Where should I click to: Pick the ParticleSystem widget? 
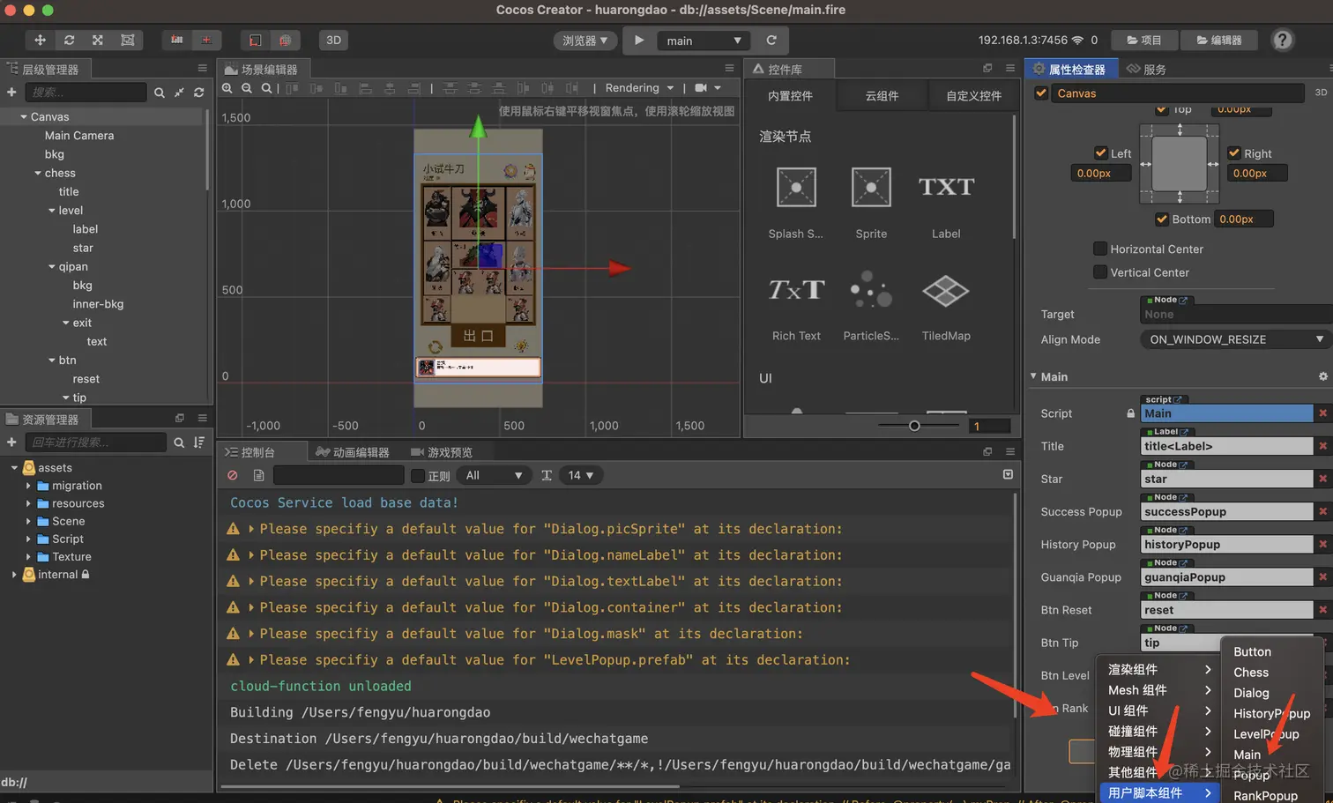(871, 306)
